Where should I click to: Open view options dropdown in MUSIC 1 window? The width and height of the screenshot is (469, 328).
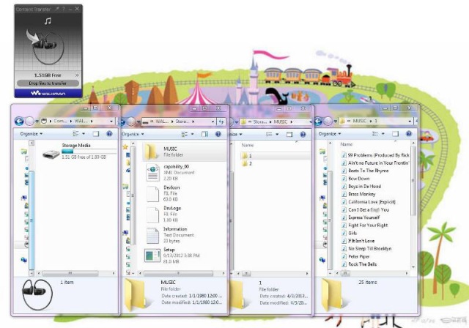(x=383, y=133)
